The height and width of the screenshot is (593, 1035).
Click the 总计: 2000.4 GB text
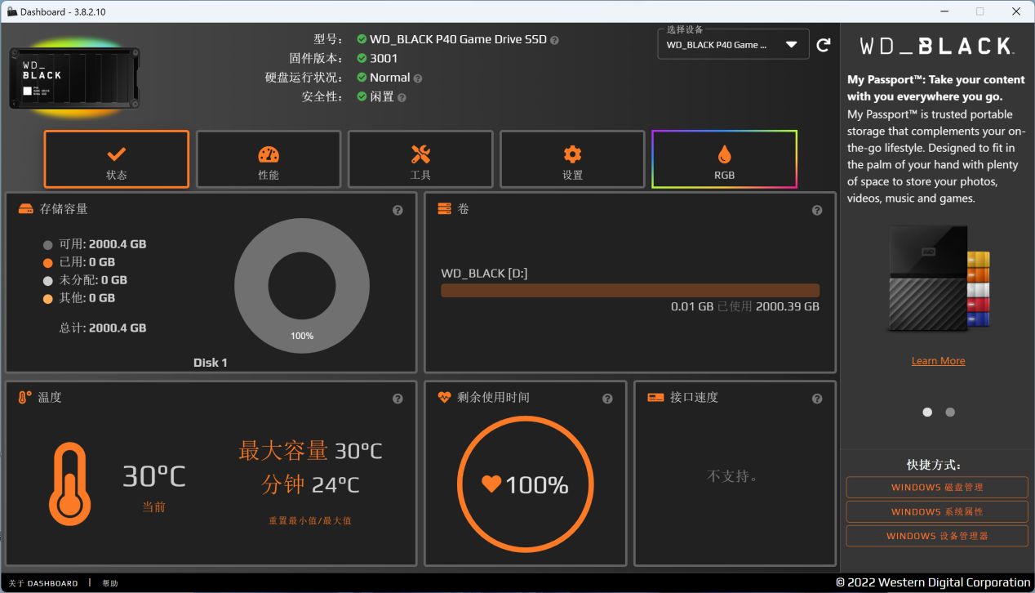pyautogui.click(x=103, y=328)
